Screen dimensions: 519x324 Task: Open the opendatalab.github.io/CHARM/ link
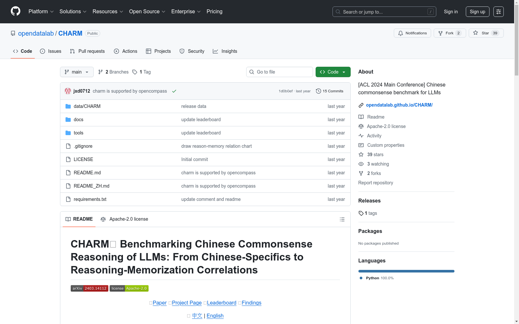(399, 105)
